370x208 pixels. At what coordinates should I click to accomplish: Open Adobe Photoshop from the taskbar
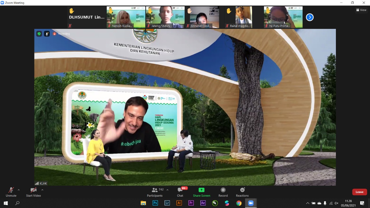(x=155, y=203)
